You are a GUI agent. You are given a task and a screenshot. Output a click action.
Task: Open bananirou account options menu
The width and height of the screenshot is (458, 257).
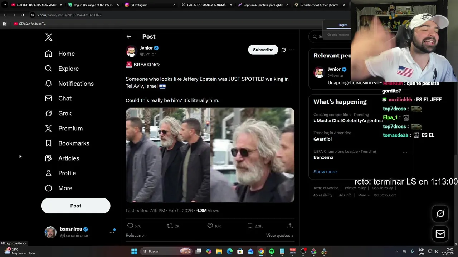(112, 232)
